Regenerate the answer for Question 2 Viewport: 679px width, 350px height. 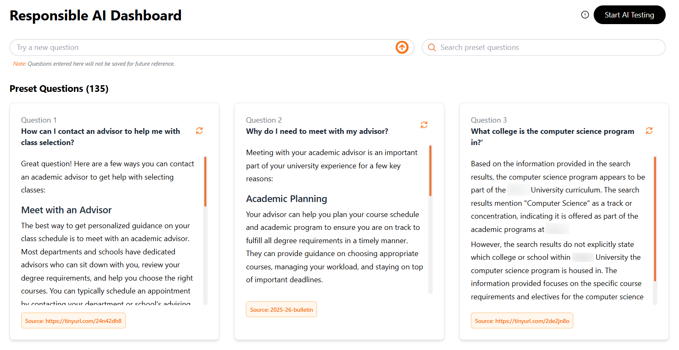[x=424, y=125]
